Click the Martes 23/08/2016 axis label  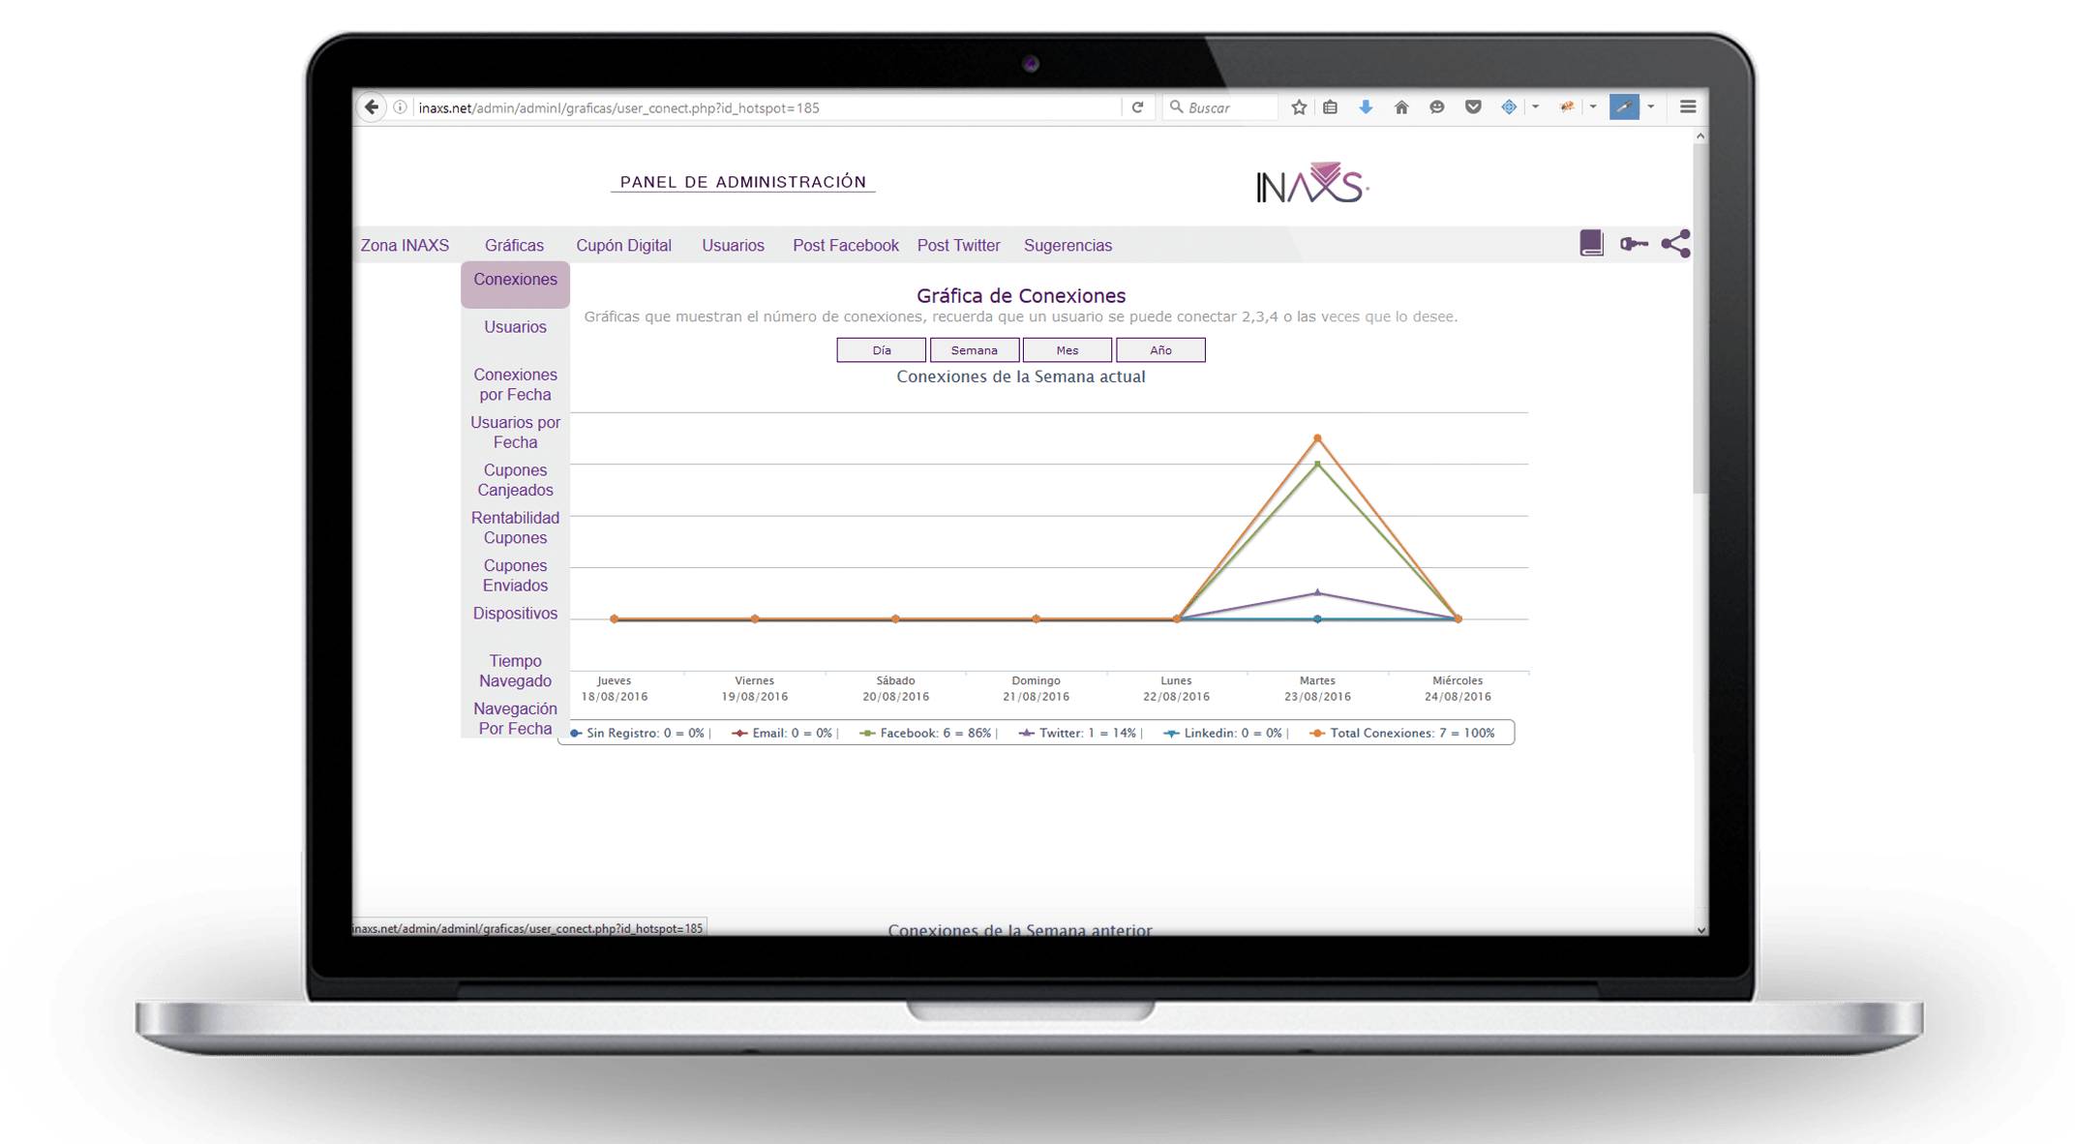coord(1317,689)
